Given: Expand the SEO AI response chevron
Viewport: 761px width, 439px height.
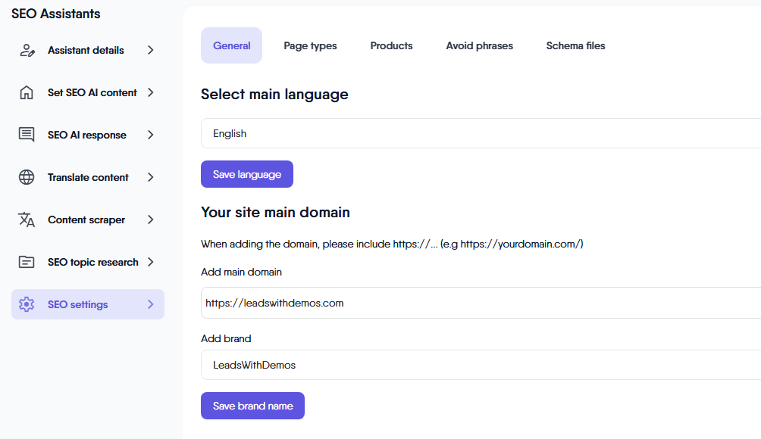Looking at the screenshot, I should tap(150, 135).
